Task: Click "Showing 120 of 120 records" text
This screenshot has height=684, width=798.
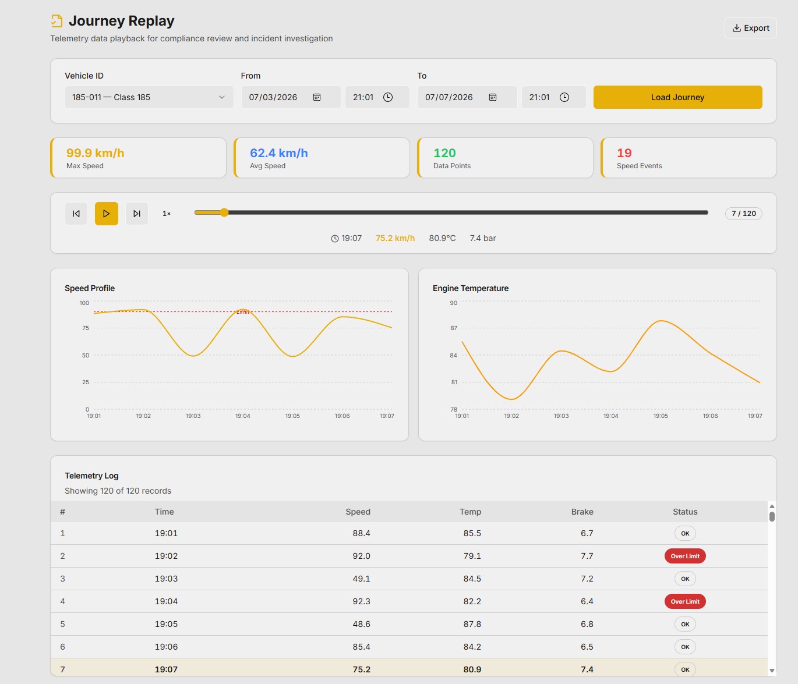Action: [118, 491]
